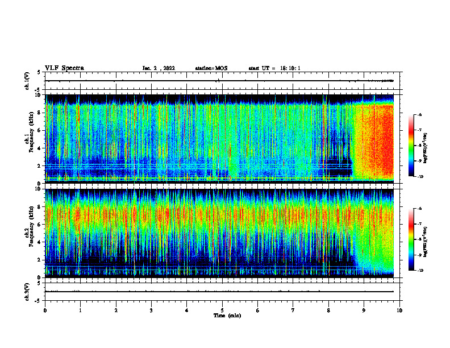Click time axis tick label "9"
450x348 pixels.
[x=364, y=310]
